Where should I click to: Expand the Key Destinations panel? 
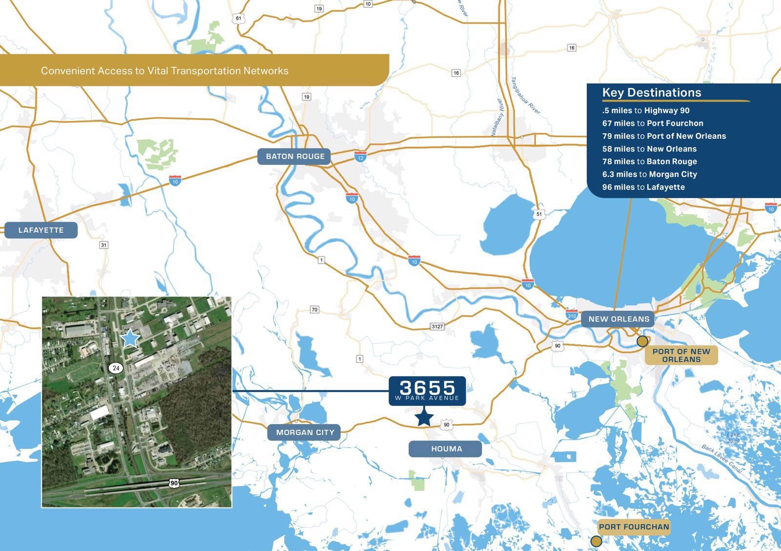tap(652, 93)
